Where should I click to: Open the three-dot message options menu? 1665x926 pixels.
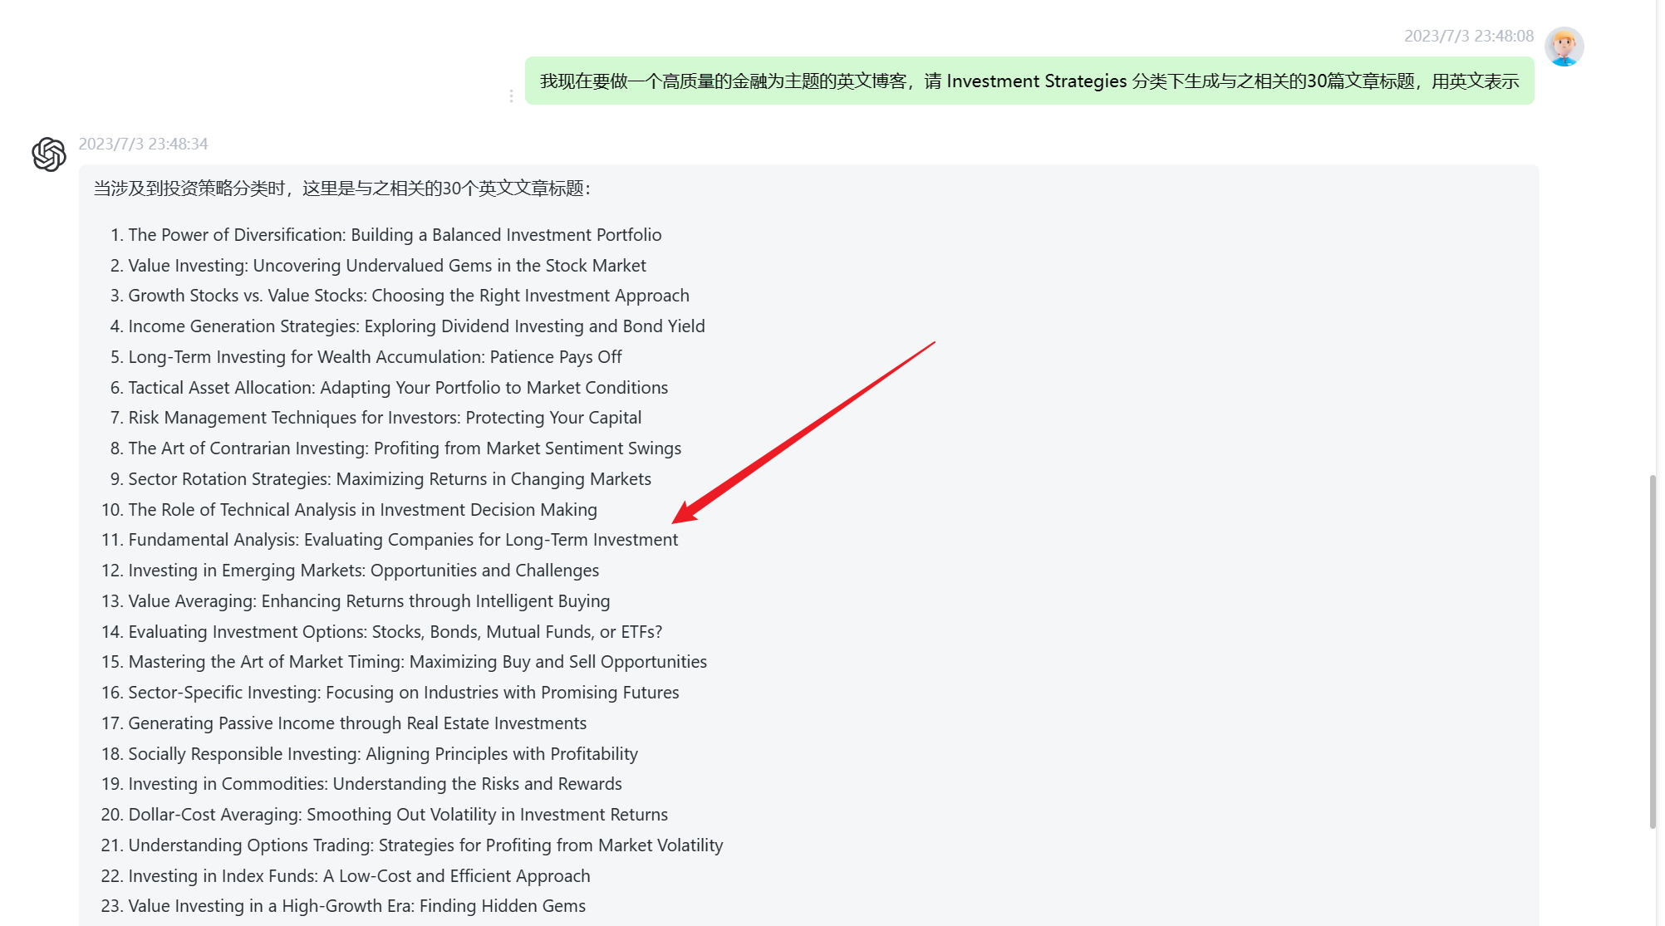click(511, 96)
